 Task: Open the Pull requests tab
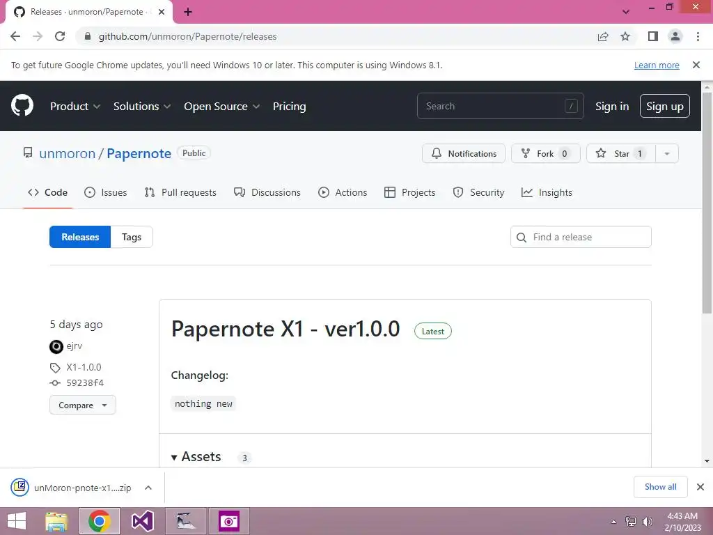tap(180, 192)
